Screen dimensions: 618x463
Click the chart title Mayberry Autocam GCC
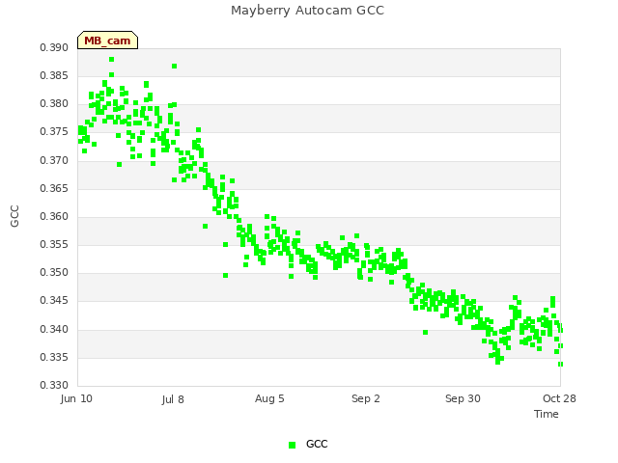[x=307, y=11]
